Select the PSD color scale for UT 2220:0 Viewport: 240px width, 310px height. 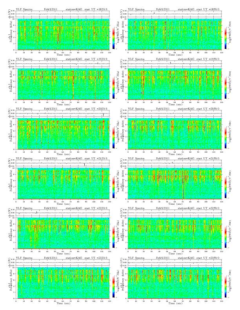click(113, 237)
